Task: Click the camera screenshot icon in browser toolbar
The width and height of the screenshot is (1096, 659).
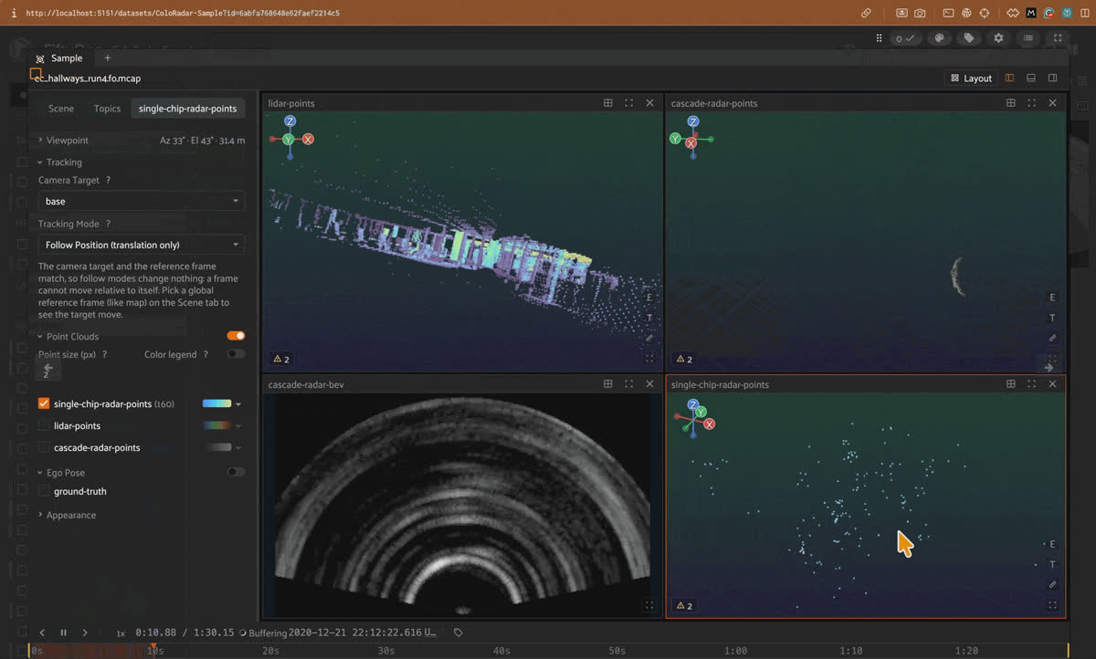Action: (x=920, y=14)
